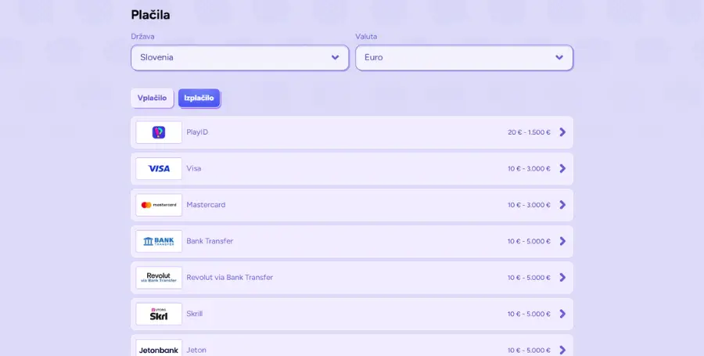Switch to the Vplačilo tab
The image size is (704, 356).
(153, 98)
